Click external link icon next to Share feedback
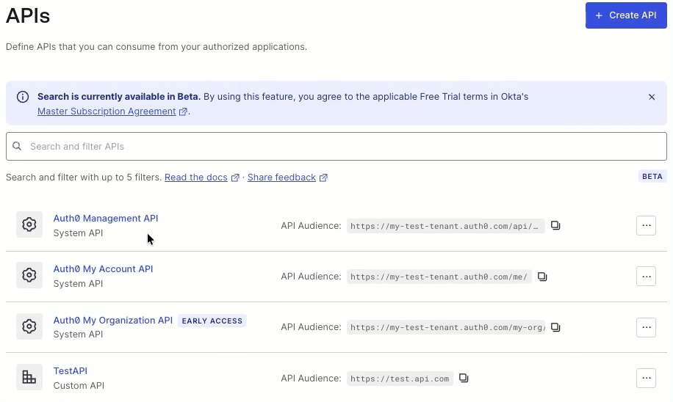The image size is (673, 402). (x=323, y=178)
